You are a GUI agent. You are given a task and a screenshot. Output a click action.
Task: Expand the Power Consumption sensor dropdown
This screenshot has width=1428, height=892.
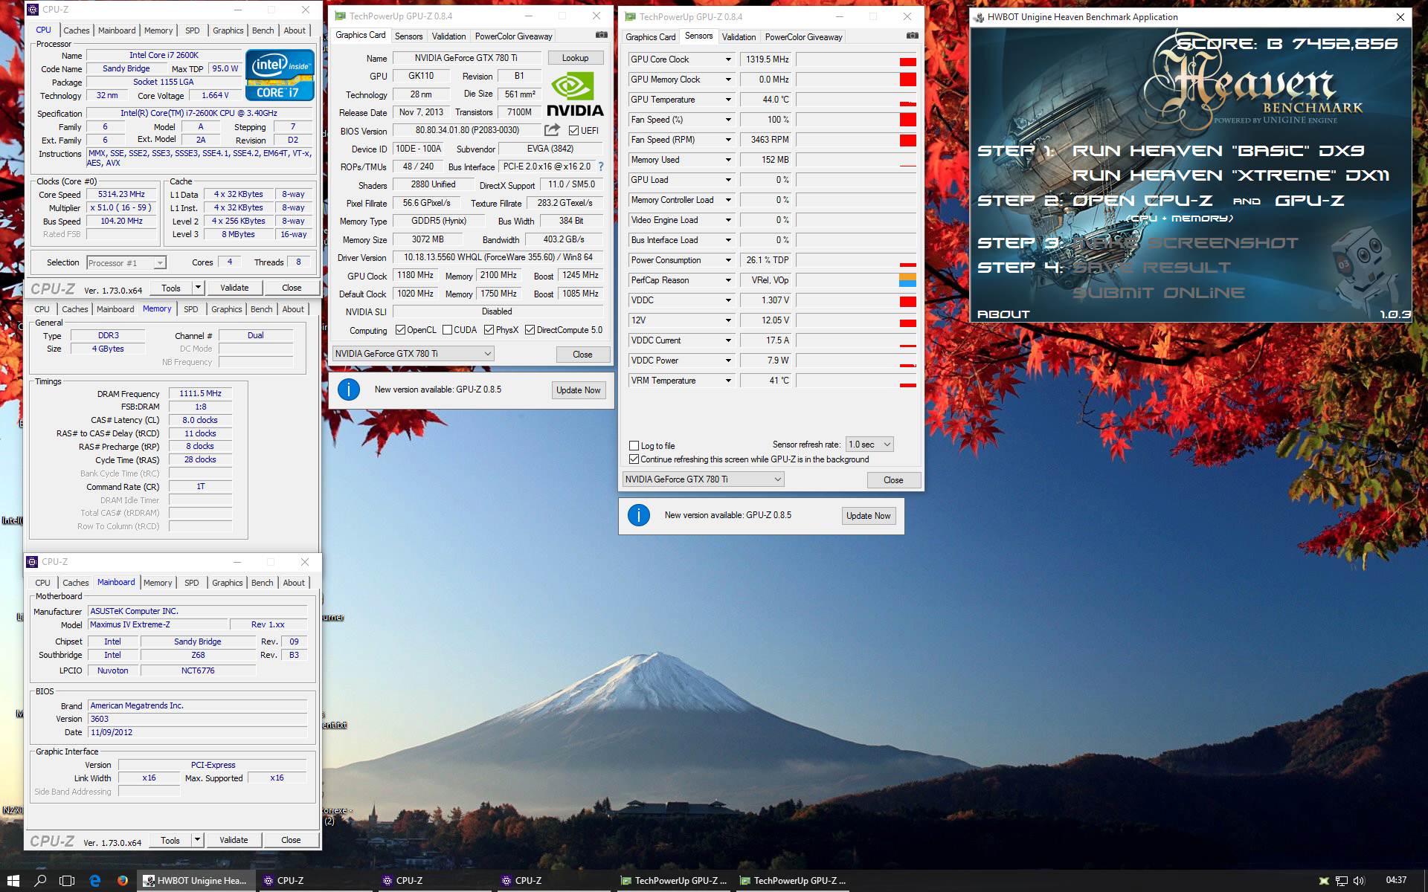(728, 260)
